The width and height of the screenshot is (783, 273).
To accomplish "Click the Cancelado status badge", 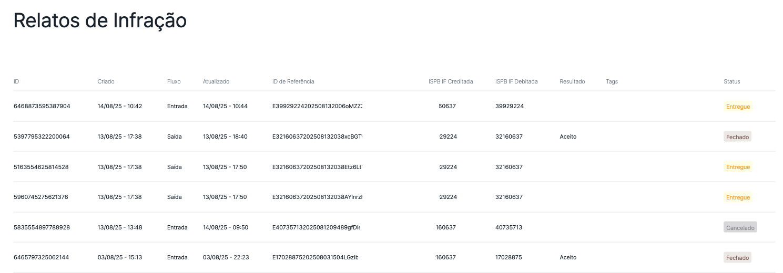I will 740,227.
